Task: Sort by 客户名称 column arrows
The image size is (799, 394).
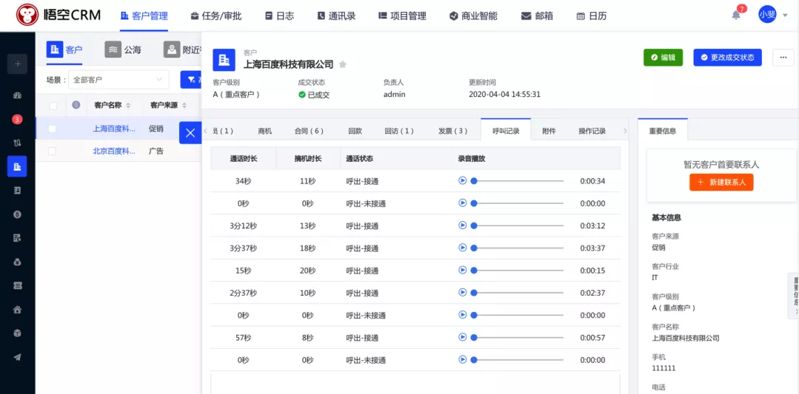Action: click(128, 106)
